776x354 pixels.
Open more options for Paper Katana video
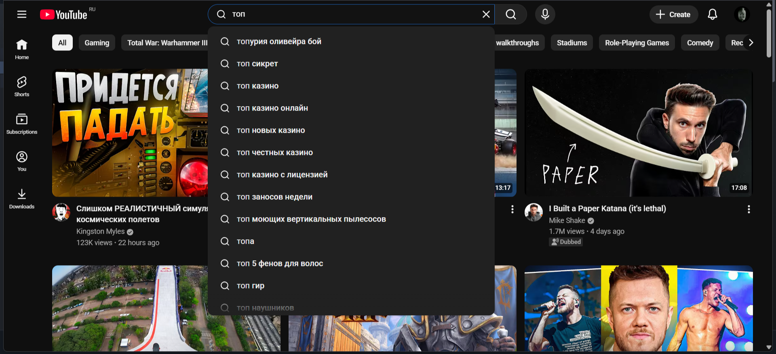coord(749,209)
